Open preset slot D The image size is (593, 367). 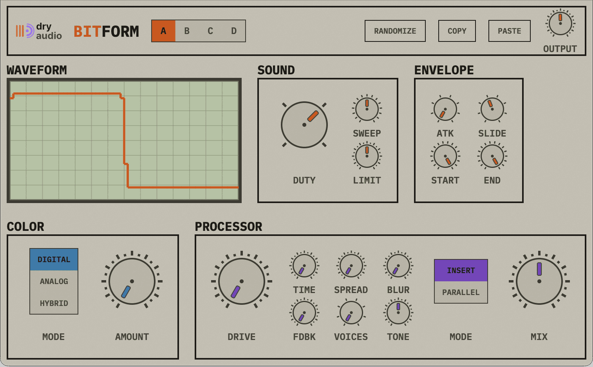233,31
